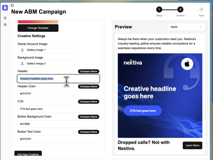Toggle the sidebar panel icon
This screenshot has height=160, width=213.
click(x=12, y=5)
